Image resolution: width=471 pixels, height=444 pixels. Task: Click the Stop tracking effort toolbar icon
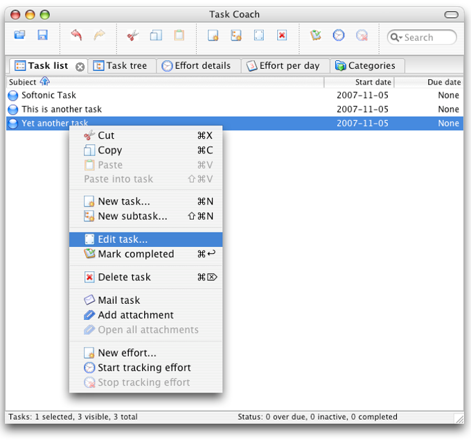[x=362, y=35]
